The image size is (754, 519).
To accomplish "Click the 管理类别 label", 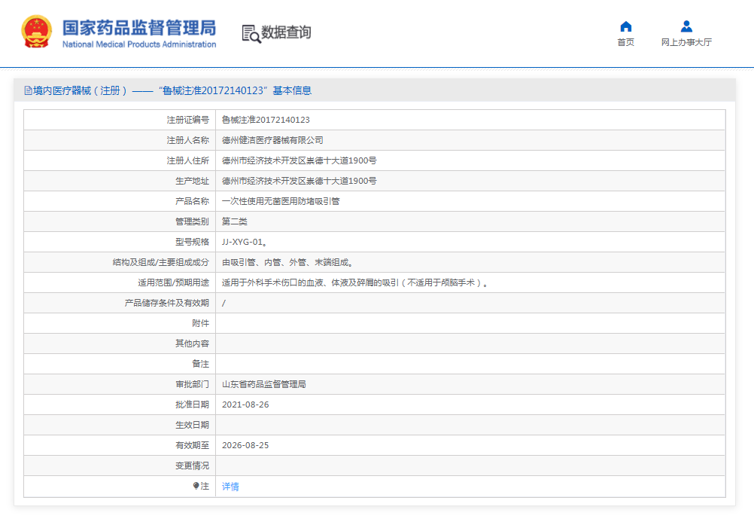I will [193, 221].
